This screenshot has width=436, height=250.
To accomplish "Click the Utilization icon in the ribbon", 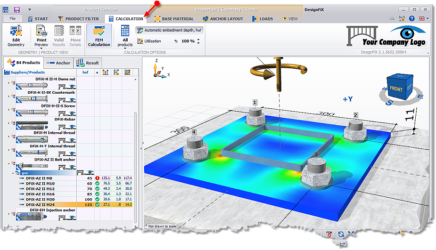I will click(x=140, y=41).
